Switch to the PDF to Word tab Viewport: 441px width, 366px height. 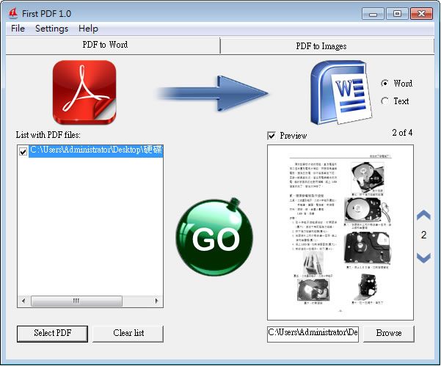[x=113, y=45]
